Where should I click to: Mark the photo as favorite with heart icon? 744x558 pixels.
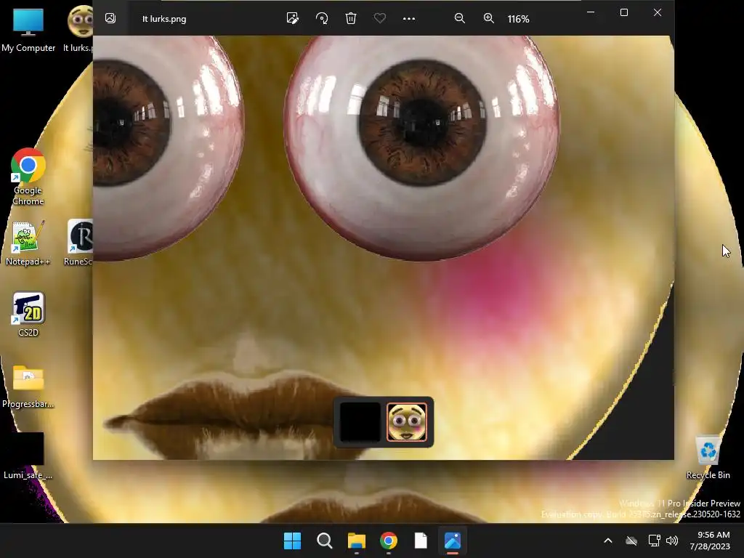(x=379, y=18)
